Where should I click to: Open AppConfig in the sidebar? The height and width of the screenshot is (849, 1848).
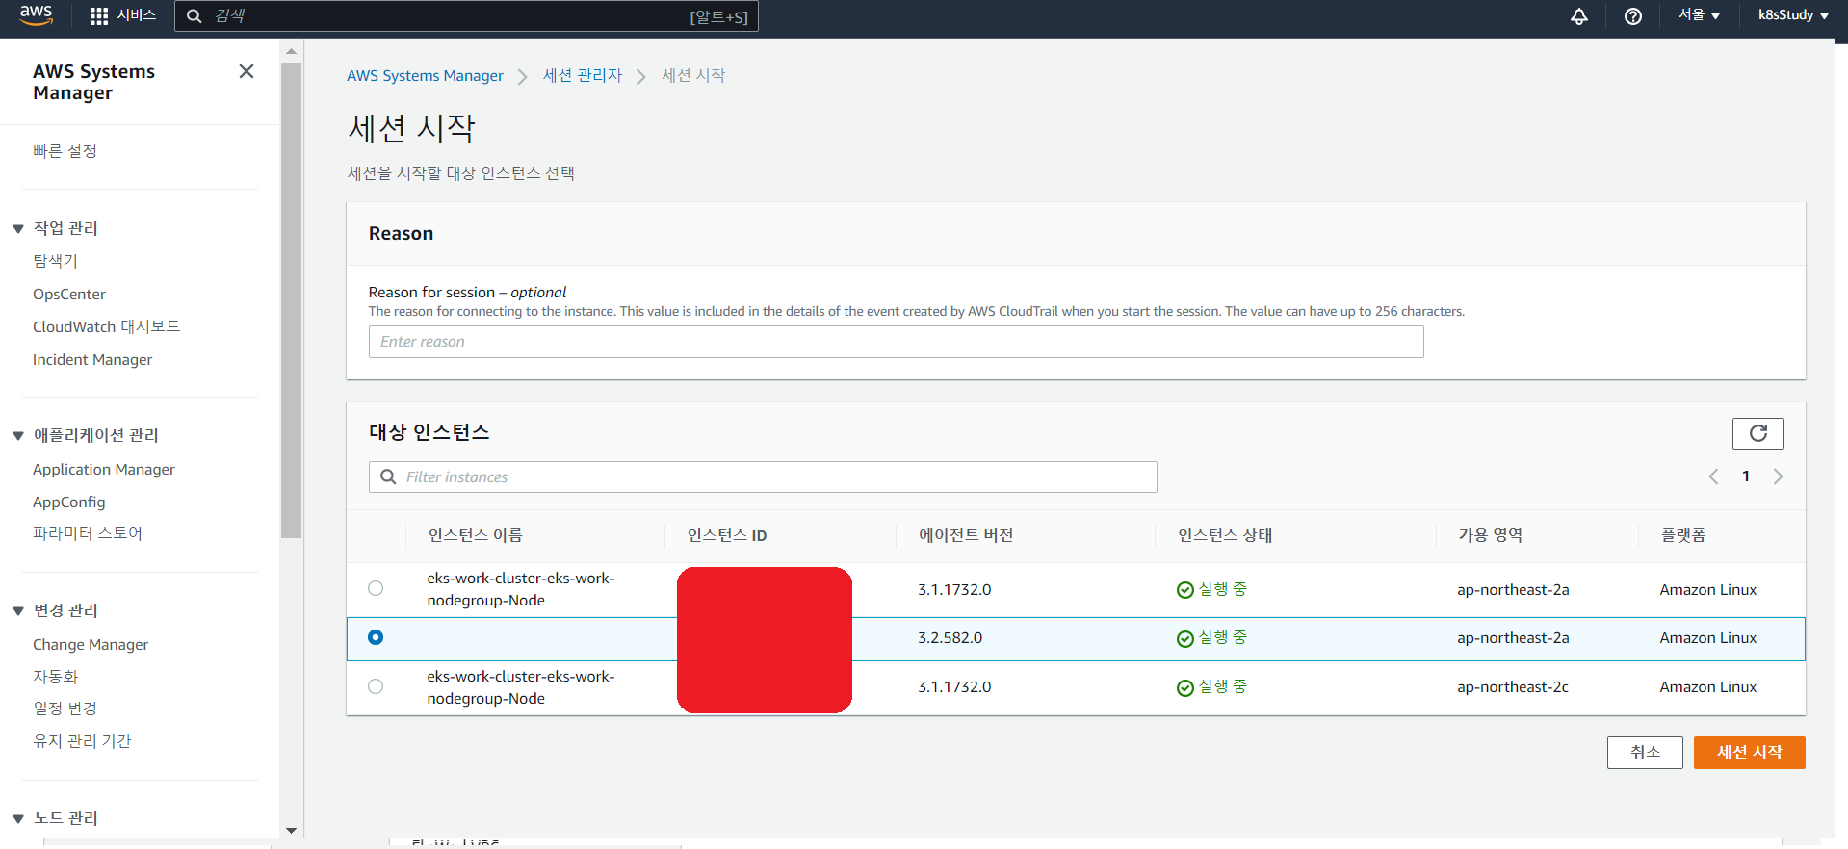click(x=69, y=502)
